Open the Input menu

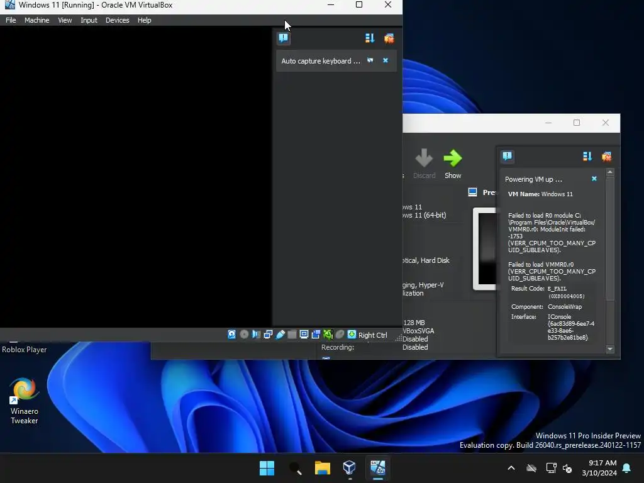point(89,20)
